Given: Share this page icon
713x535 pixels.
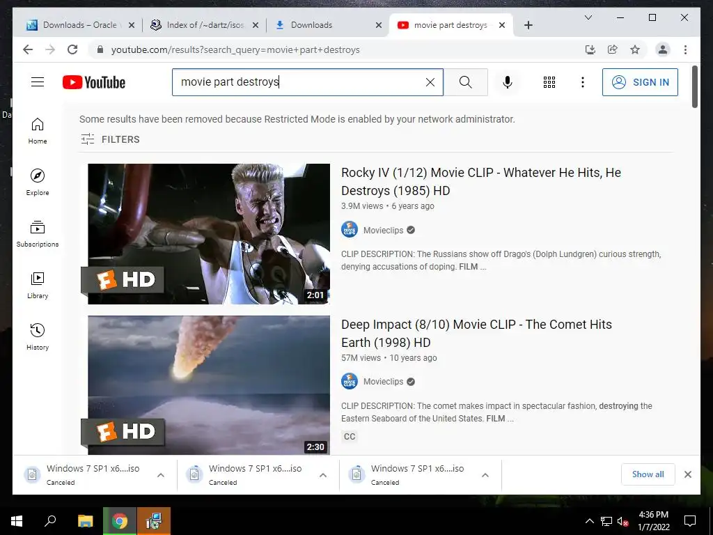Looking at the screenshot, I should tap(613, 49).
